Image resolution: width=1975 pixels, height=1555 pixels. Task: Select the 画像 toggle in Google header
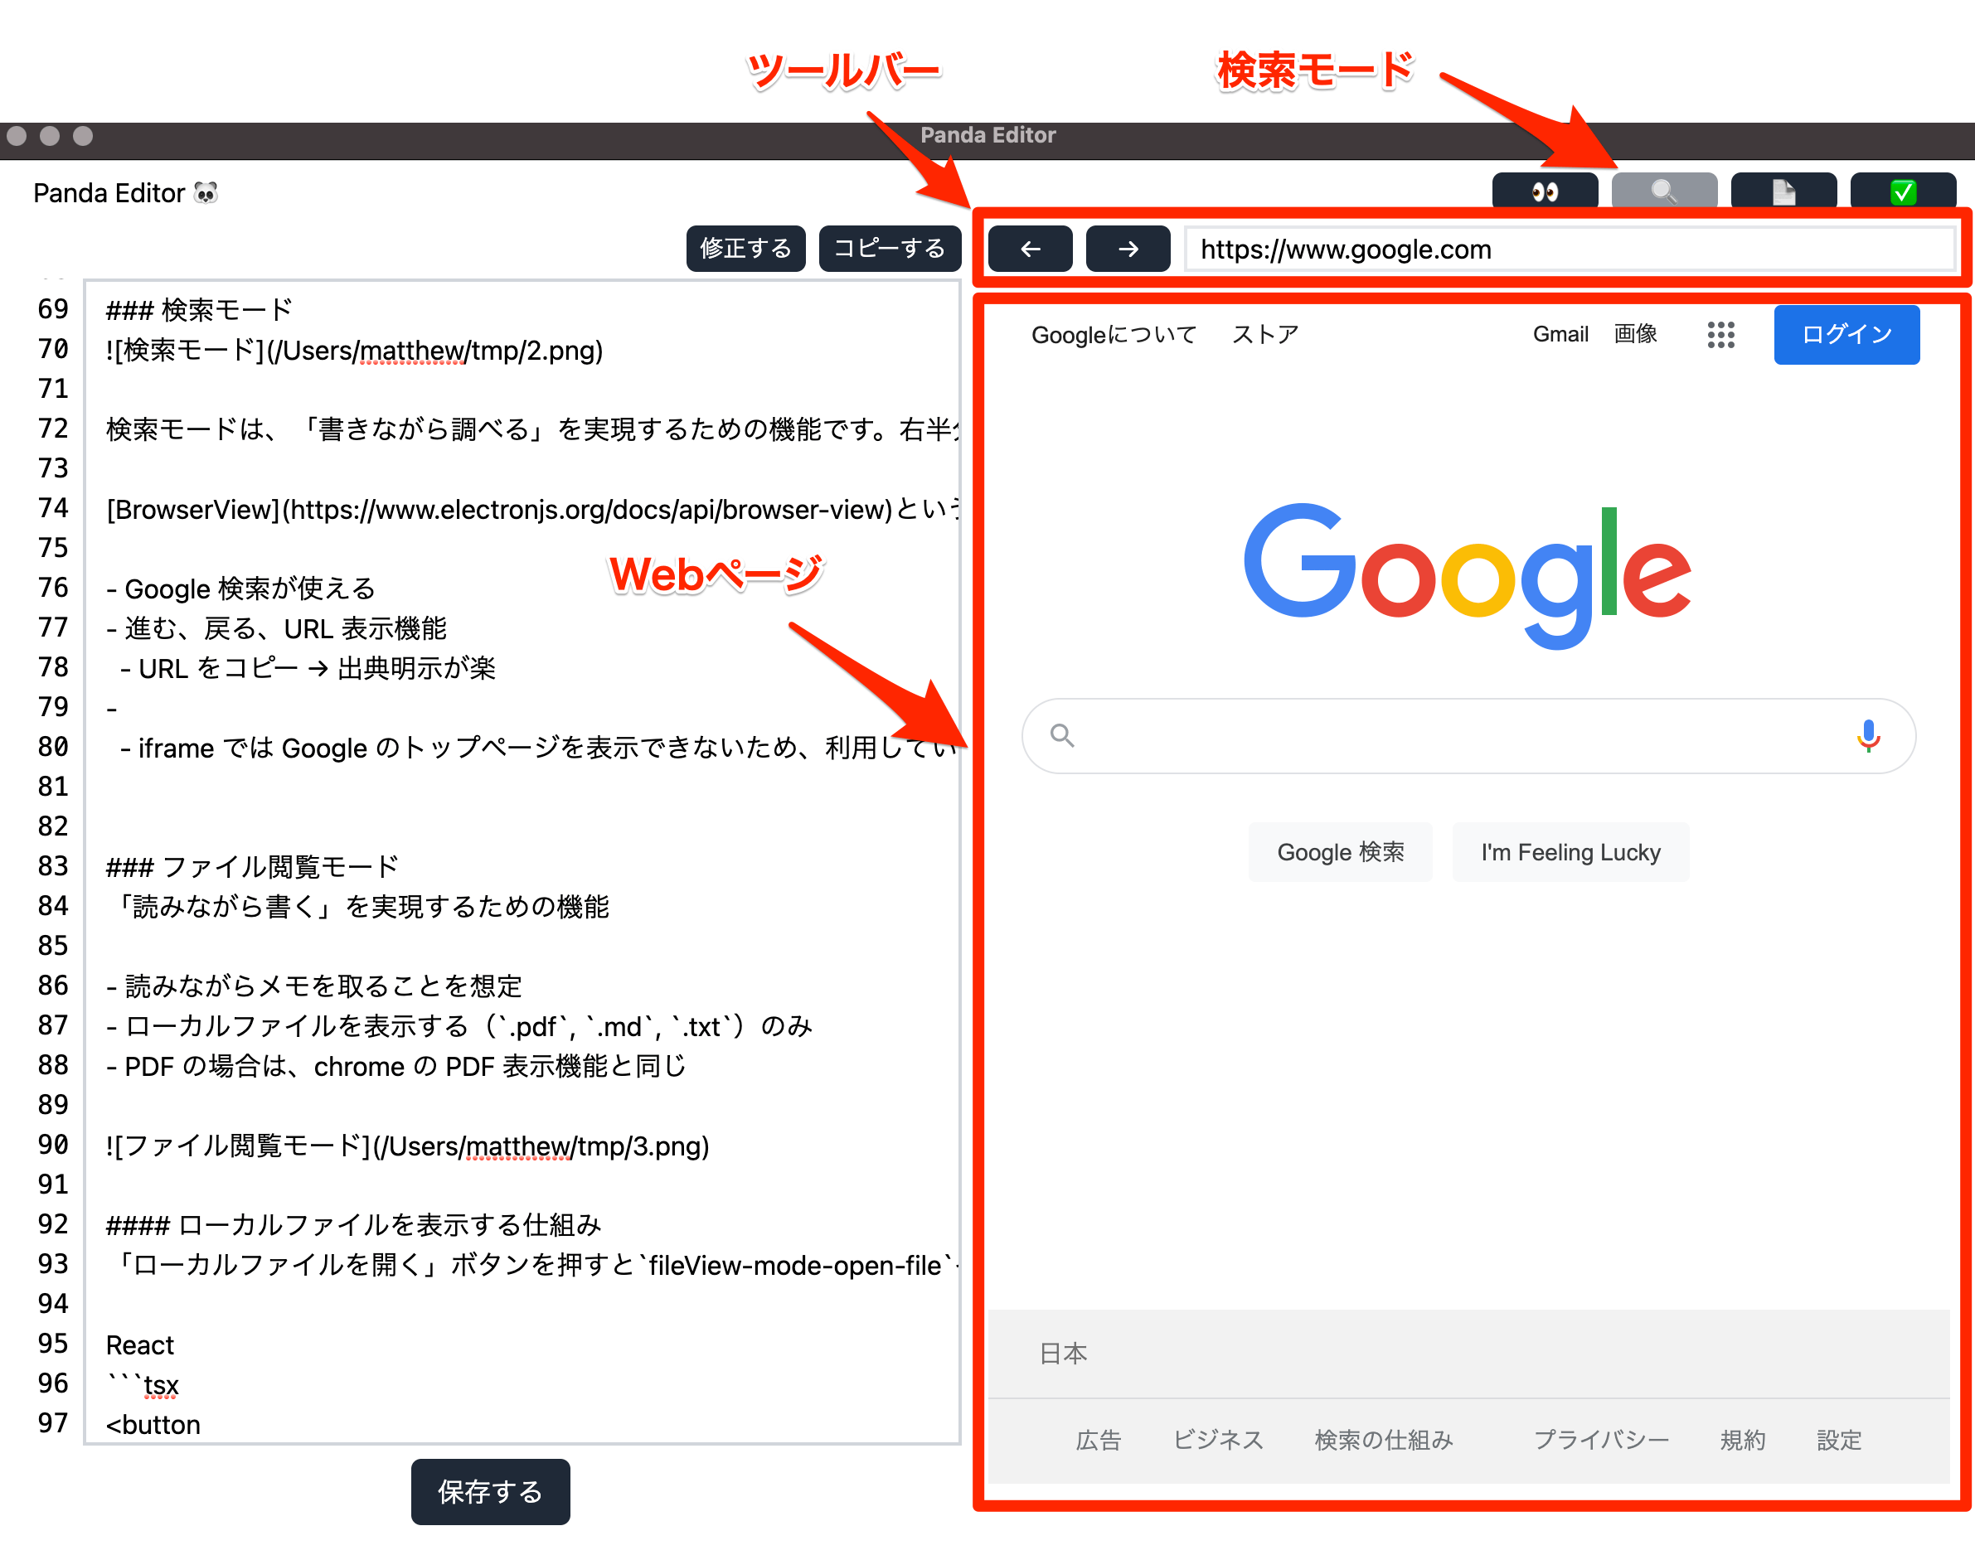tap(1635, 334)
